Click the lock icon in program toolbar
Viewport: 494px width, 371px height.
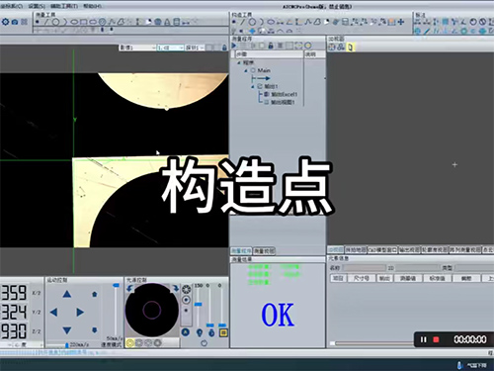271,46
